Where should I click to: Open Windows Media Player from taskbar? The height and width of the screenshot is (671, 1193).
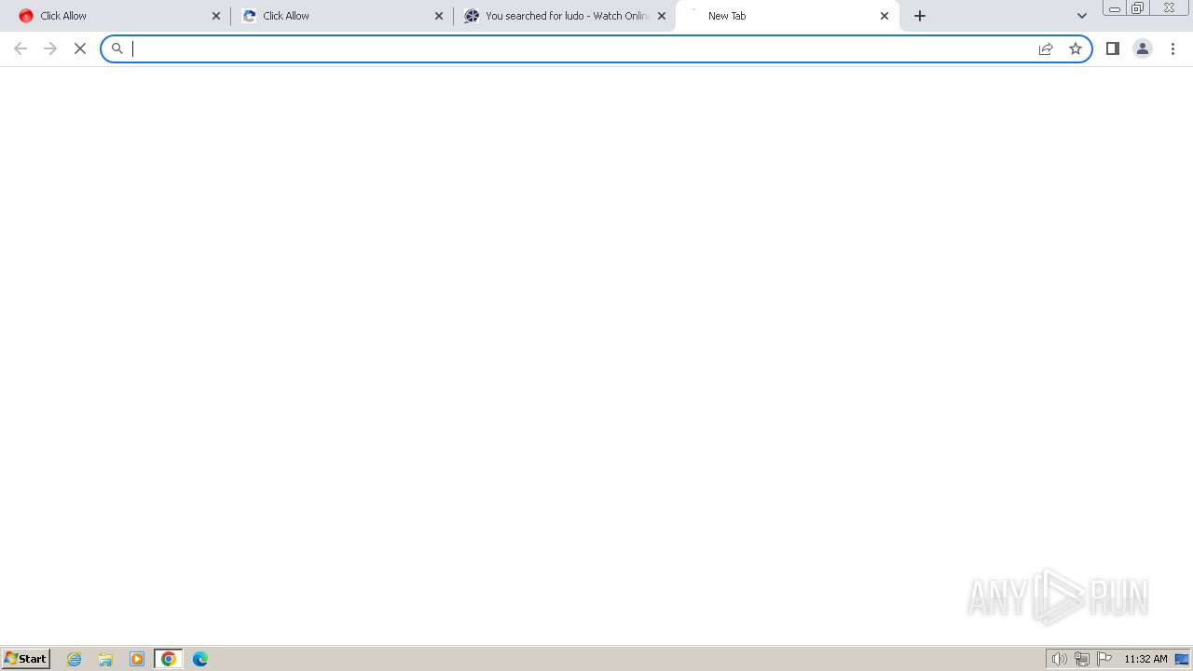137,659
